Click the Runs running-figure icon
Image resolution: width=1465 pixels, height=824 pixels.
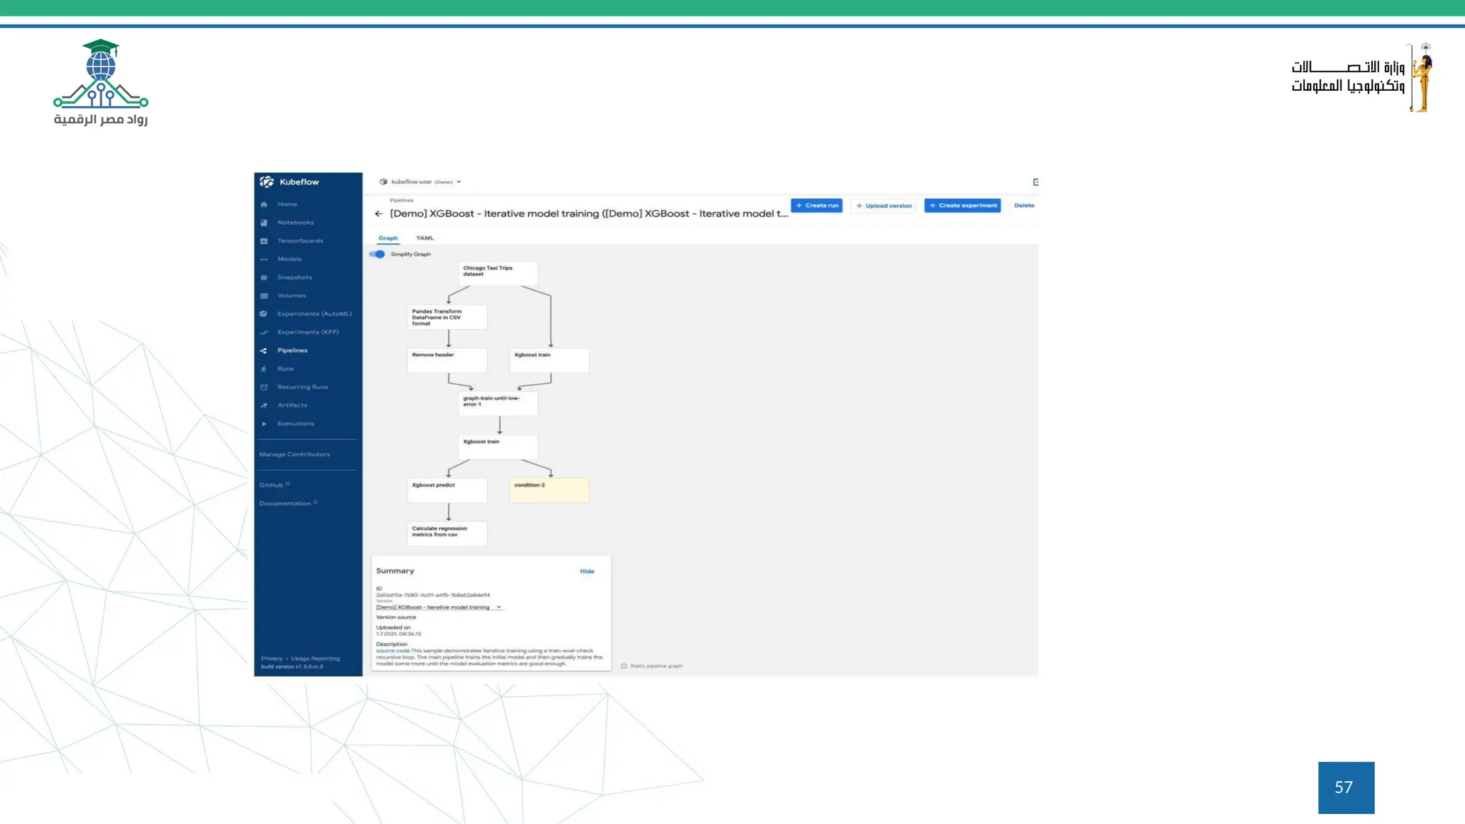pos(264,369)
